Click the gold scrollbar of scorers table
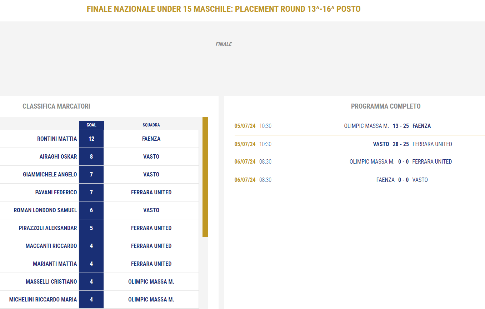Screen dimensions: 485x309 click(205, 177)
